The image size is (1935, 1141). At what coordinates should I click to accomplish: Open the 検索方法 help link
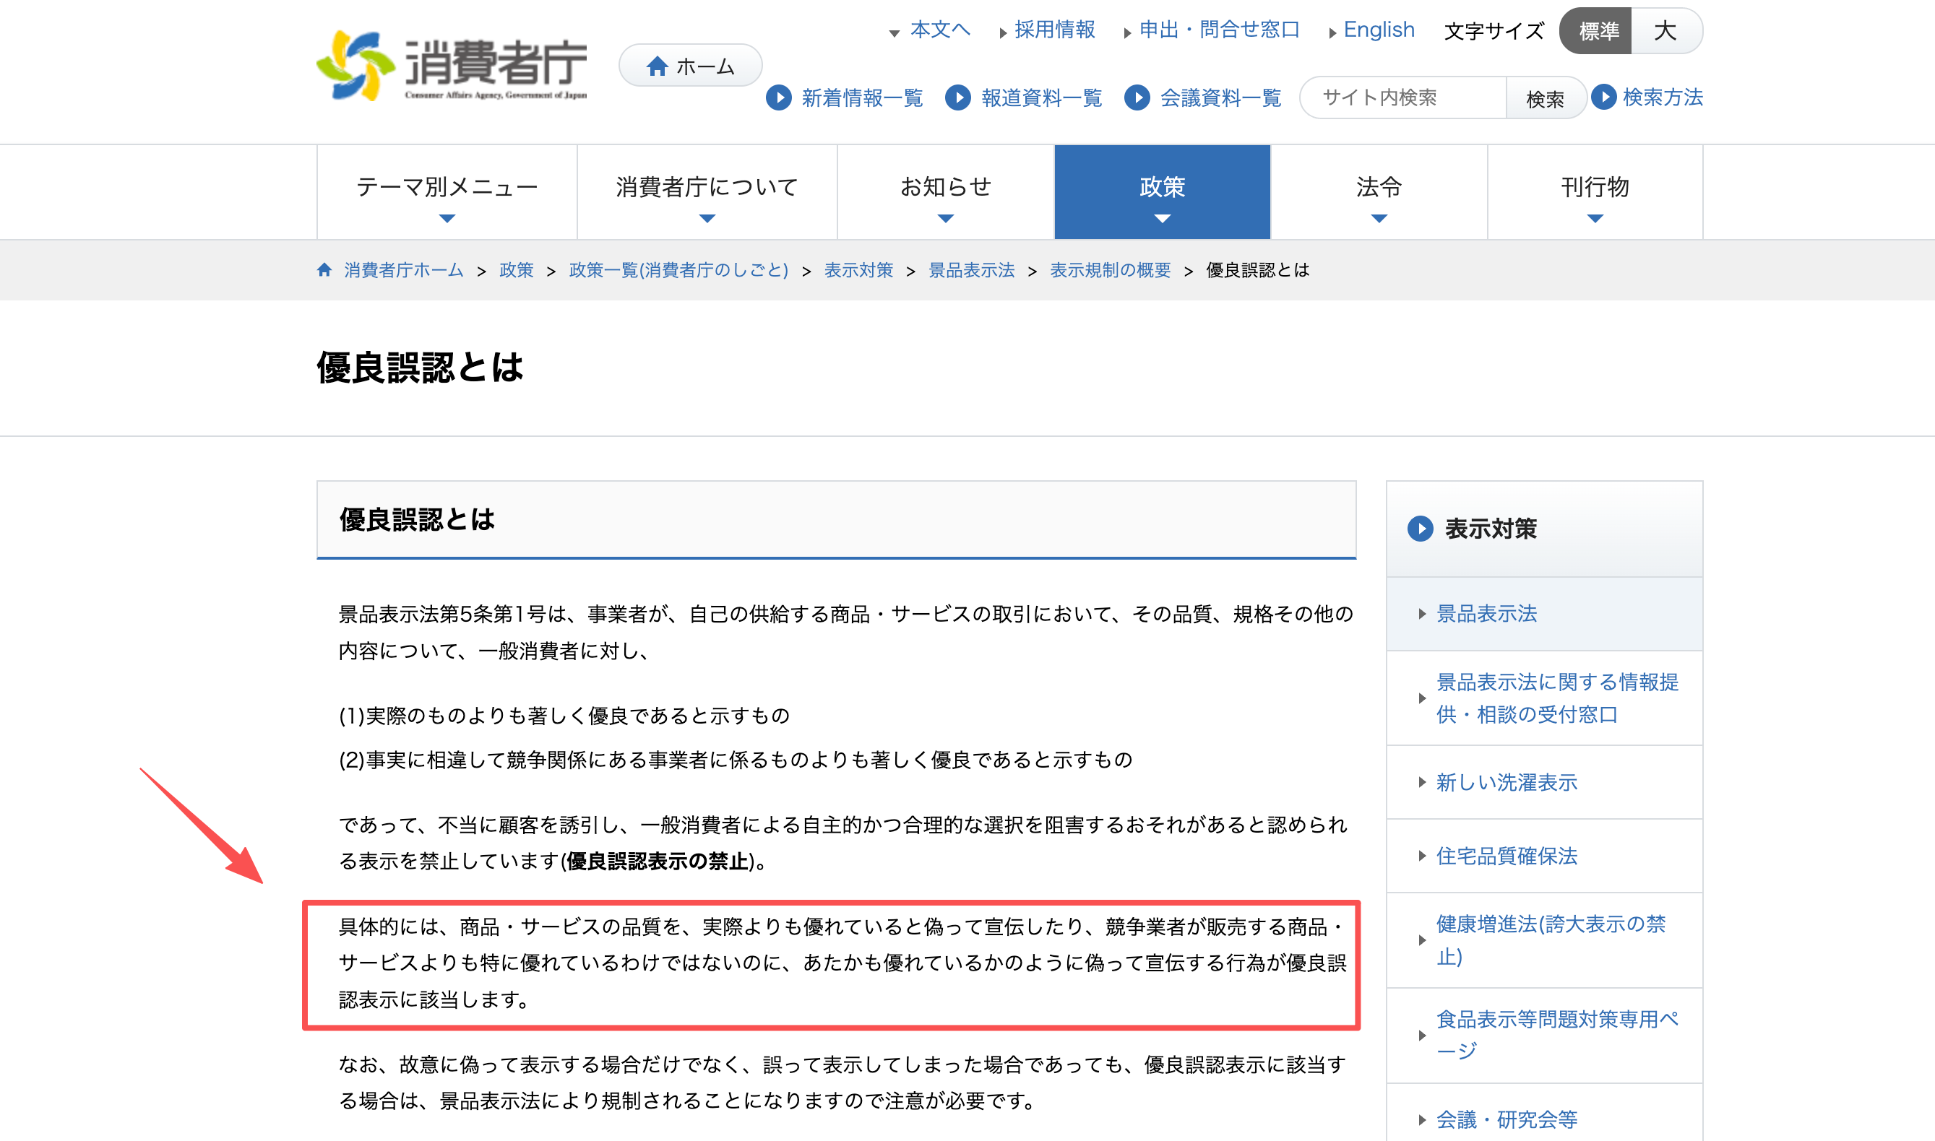tap(1663, 97)
